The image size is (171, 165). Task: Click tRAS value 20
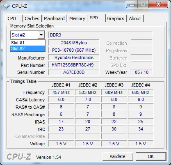pyautogui.click(x=88, y=121)
